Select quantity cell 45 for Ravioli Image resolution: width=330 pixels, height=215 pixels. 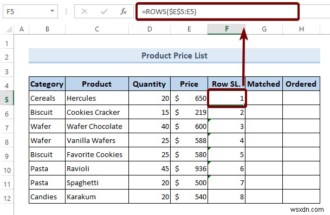[x=150, y=168]
